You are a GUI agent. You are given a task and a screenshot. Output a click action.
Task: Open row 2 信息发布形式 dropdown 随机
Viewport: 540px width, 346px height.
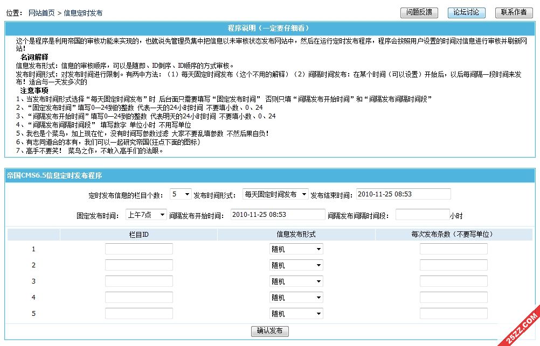296,265
